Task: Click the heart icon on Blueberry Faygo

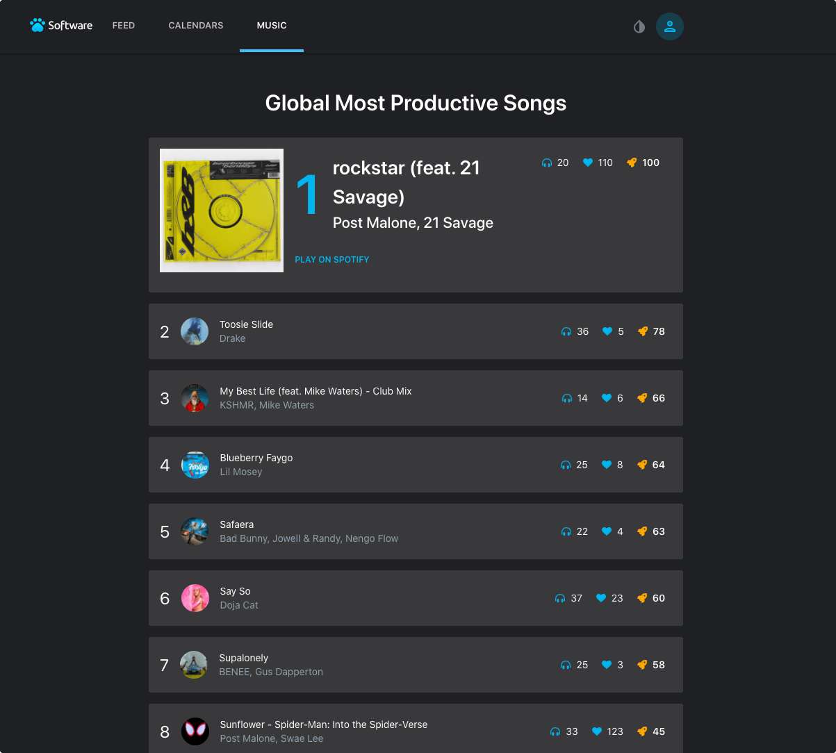Action: 605,465
